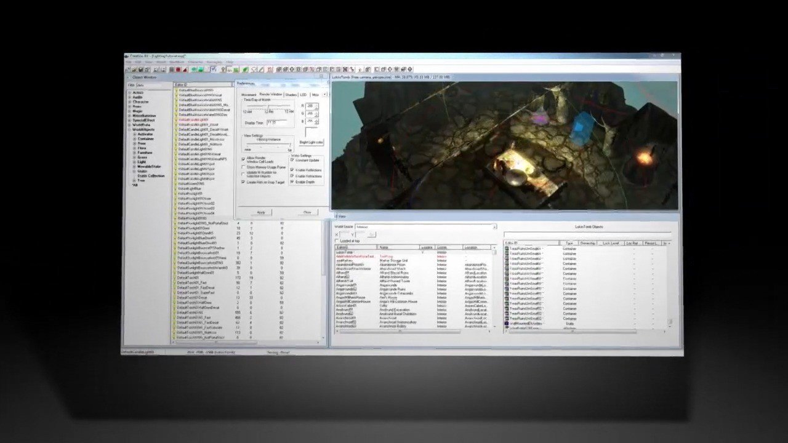Click the Bright Light color button
Image resolution: width=788 pixels, height=443 pixels.
311,142
